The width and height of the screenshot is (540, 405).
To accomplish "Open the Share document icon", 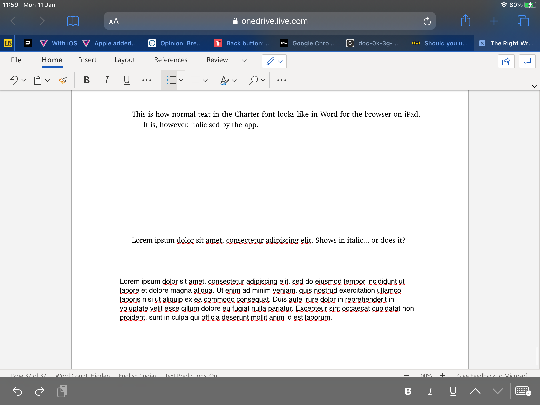I will coord(506,61).
